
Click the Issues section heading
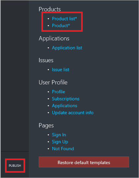pos(46,60)
